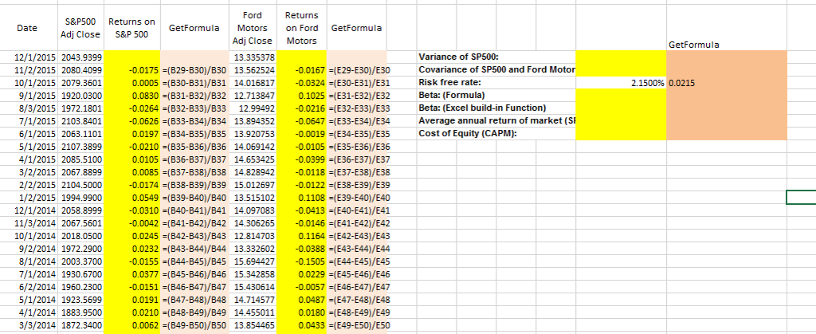Click the date cell 3/3/2014

[30, 326]
